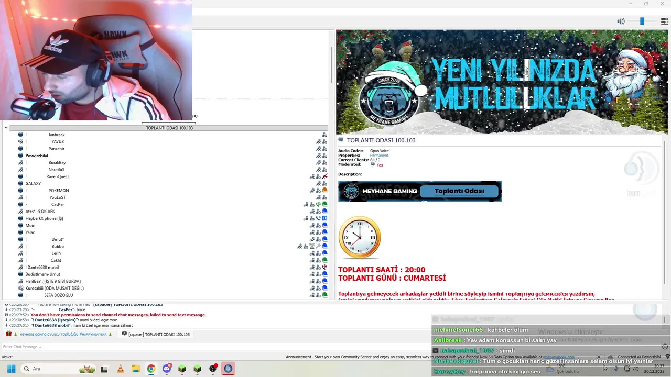Switch to the Meyhane Gaming server chat tab

coord(59,334)
